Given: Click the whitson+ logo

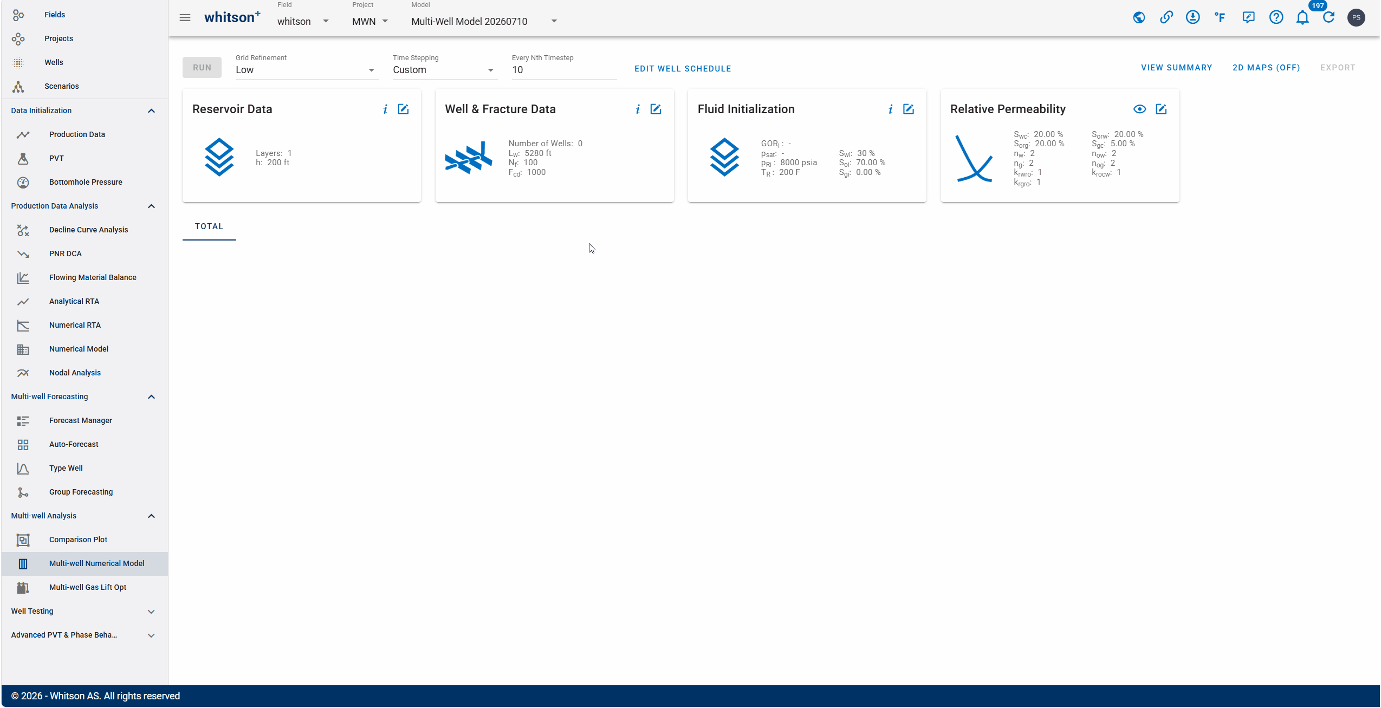Looking at the screenshot, I should (232, 17).
